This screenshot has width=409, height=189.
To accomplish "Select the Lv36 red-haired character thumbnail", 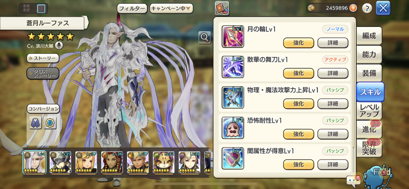I will pyautogui.click(x=112, y=163).
